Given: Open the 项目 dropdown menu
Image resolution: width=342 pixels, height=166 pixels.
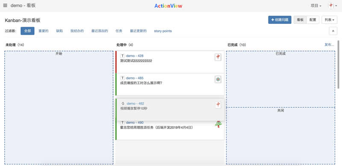Looking at the screenshot, I should click(316, 6).
